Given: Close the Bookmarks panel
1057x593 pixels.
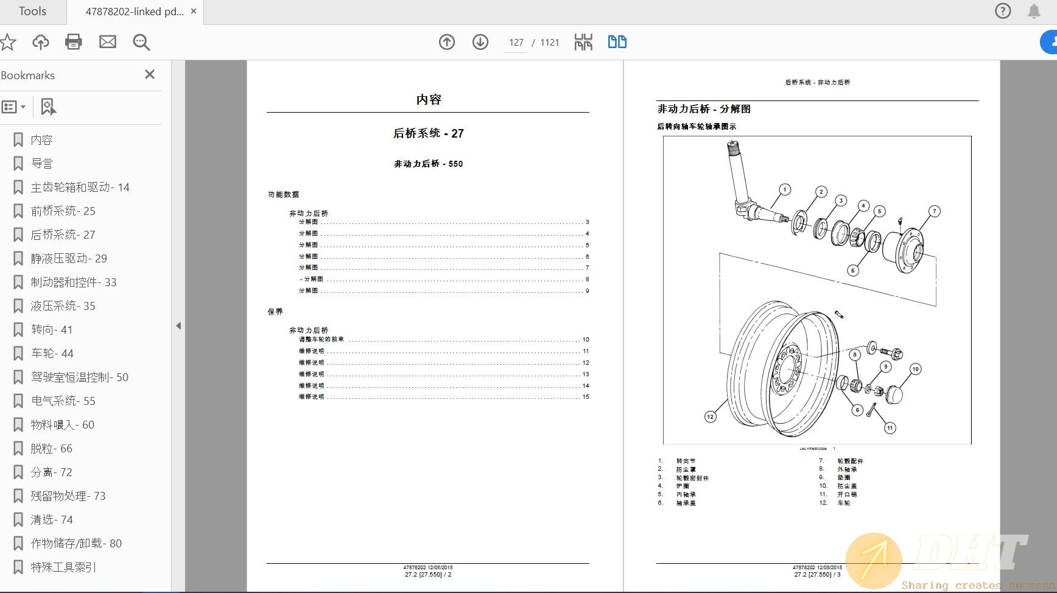Looking at the screenshot, I should (149, 74).
